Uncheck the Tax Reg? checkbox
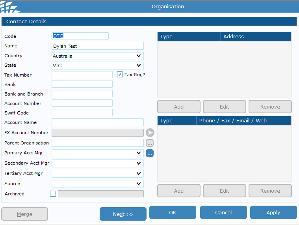Image resolution: width=299 pixels, height=225 pixels. point(120,75)
